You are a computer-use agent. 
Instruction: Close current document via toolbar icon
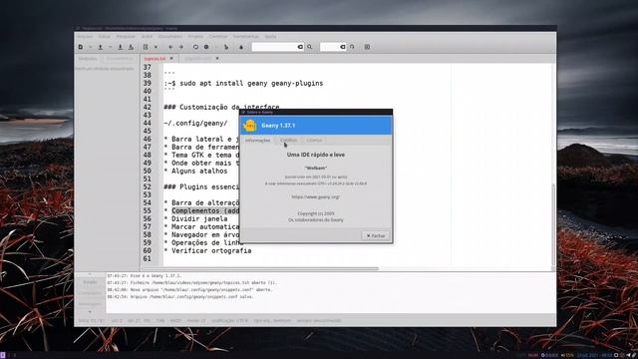click(x=156, y=47)
